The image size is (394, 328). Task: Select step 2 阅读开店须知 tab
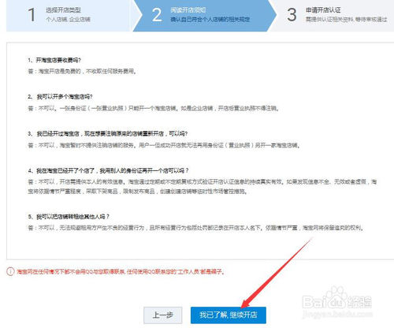pos(204,15)
